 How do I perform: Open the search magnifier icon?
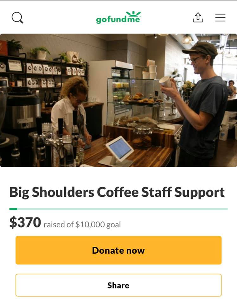(x=17, y=18)
